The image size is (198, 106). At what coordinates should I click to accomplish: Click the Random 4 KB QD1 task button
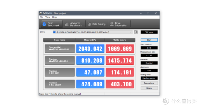[60, 72]
